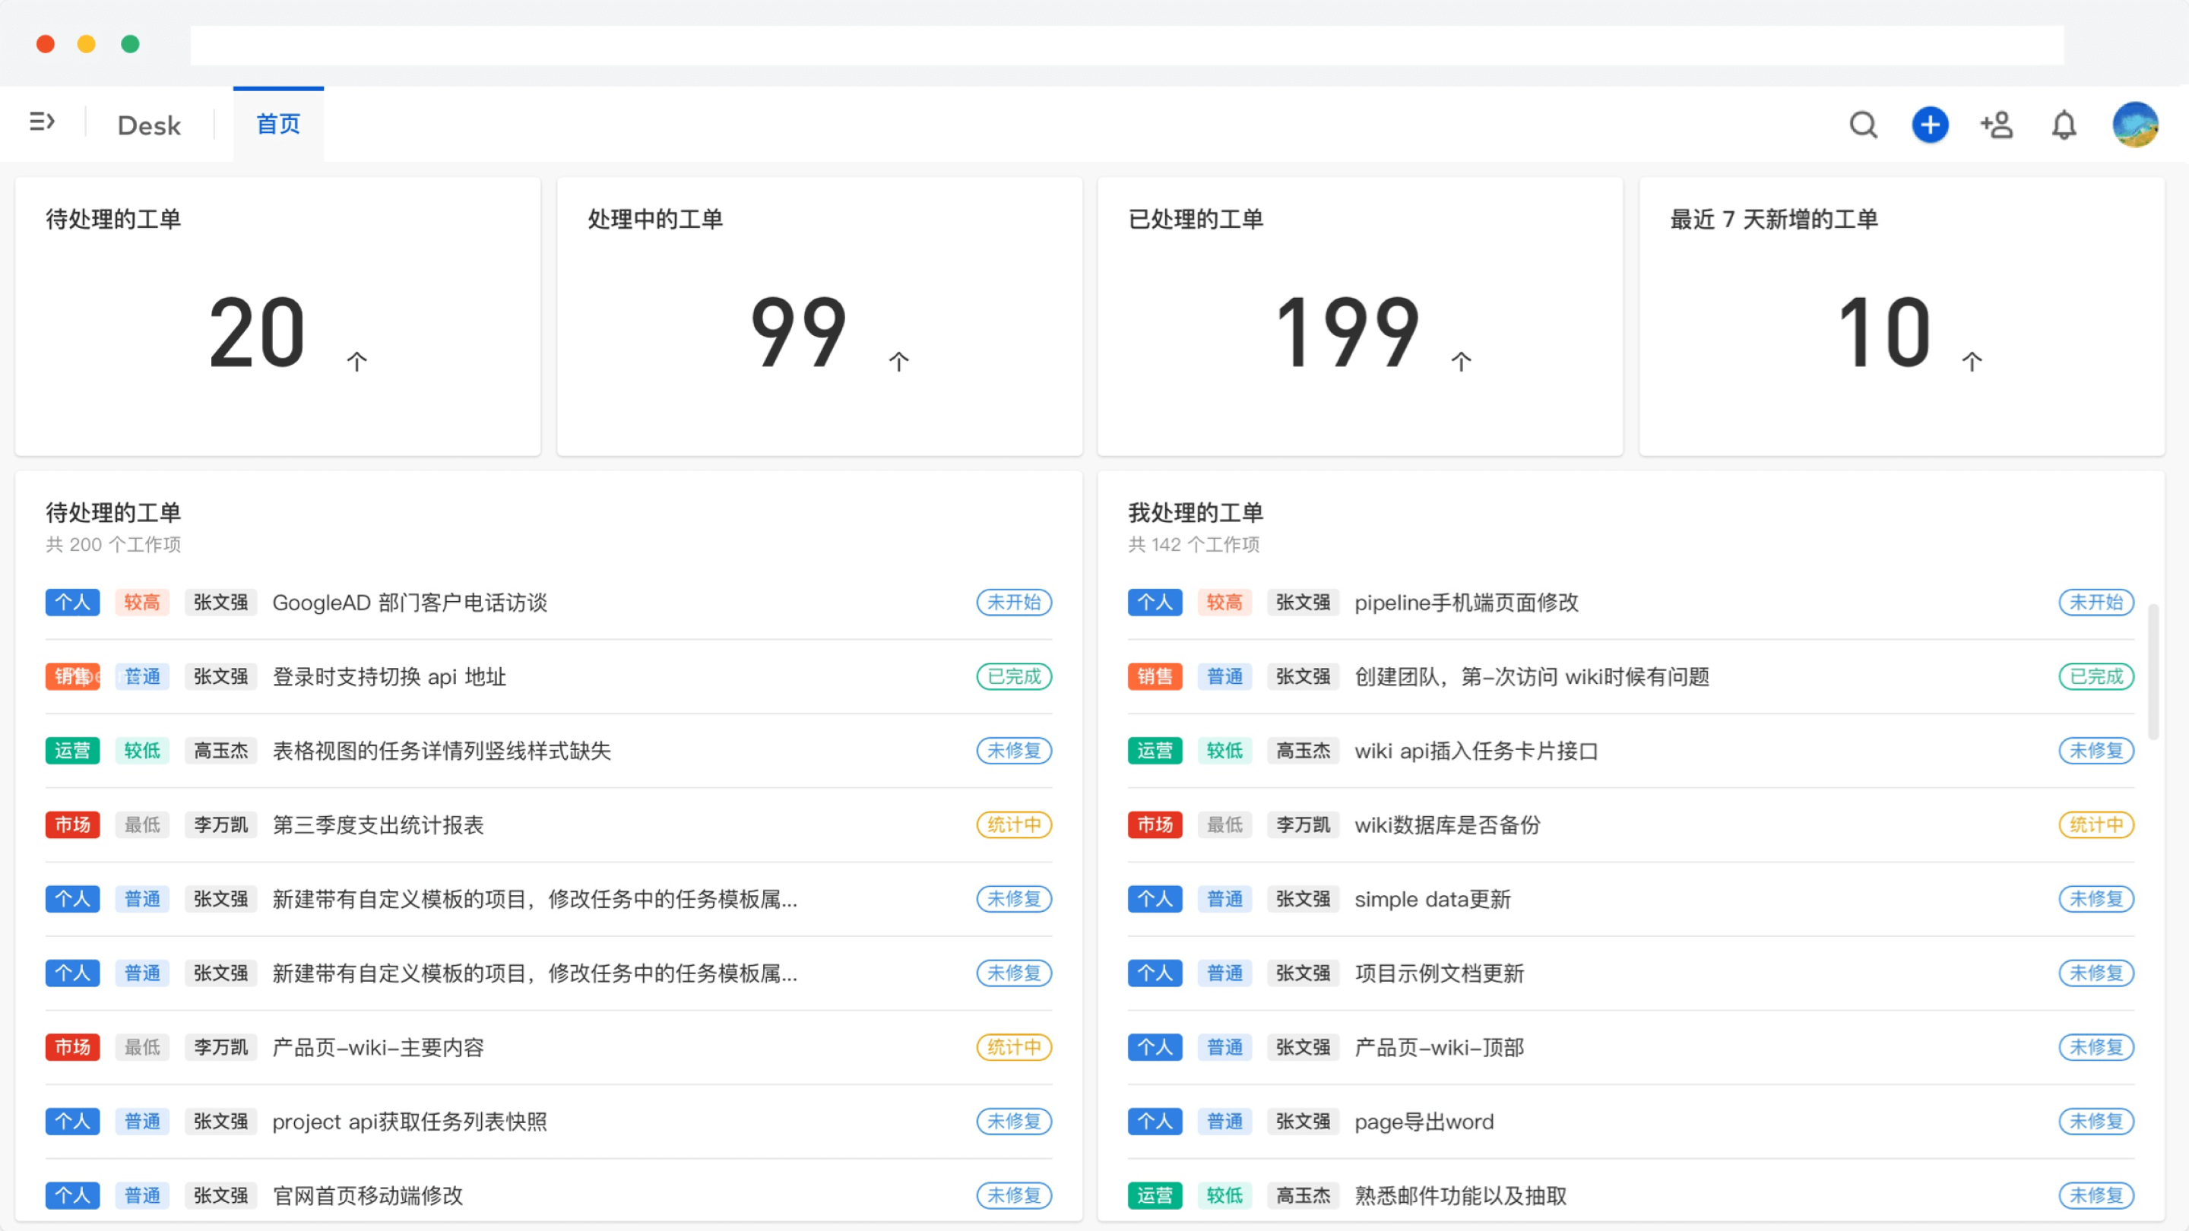This screenshot has height=1231, width=2189.
Task: Click the up arrow beside 99
Action: [898, 362]
